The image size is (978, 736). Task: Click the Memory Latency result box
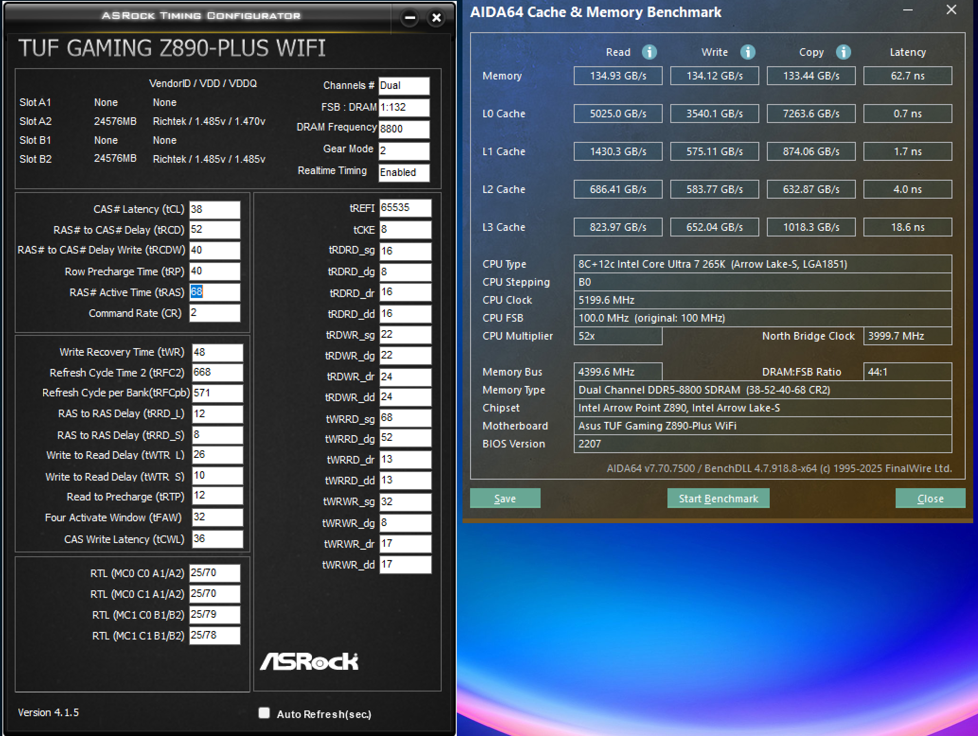[x=907, y=76]
